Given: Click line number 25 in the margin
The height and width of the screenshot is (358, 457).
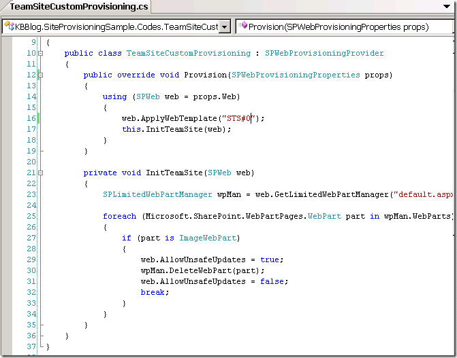Looking at the screenshot, I should click(31, 216).
